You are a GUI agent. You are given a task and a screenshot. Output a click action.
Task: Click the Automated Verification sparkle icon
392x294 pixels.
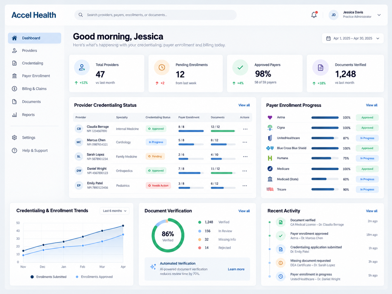pos(153,267)
